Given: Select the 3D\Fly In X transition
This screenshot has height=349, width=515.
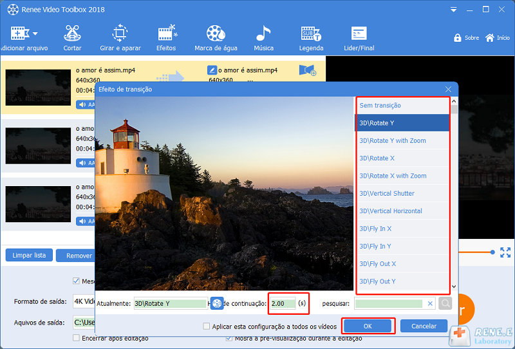Looking at the screenshot, I should tap(402, 229).
